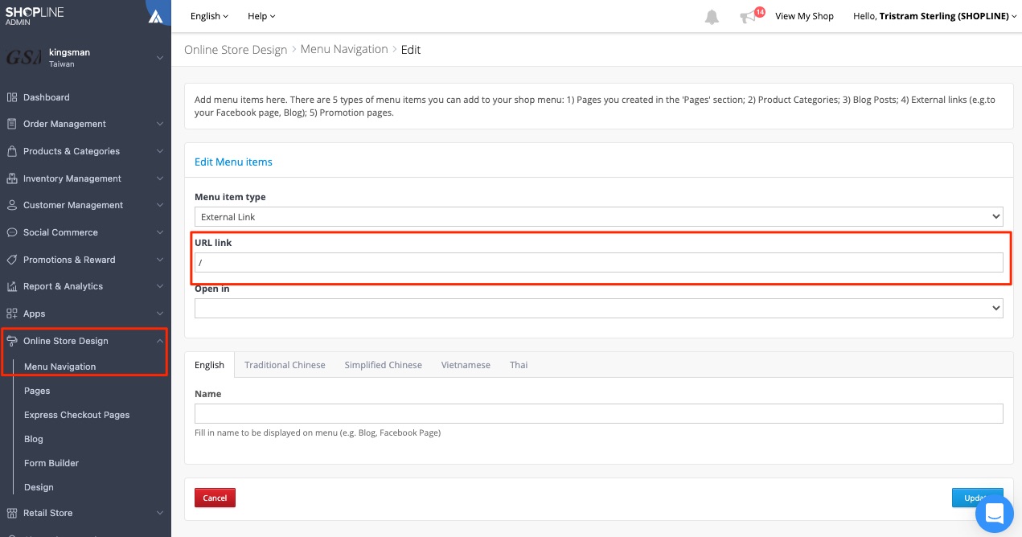Image resolution: width=1022 pixels, height=537 pixels.
Task: Open the Help dropdown menu
Action: coord(261,16)
